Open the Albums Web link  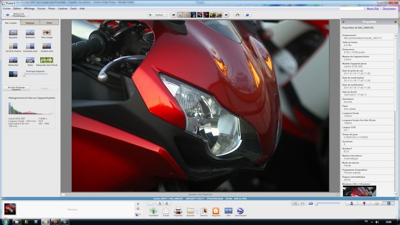pyautogui.click(x=372, y=9)
